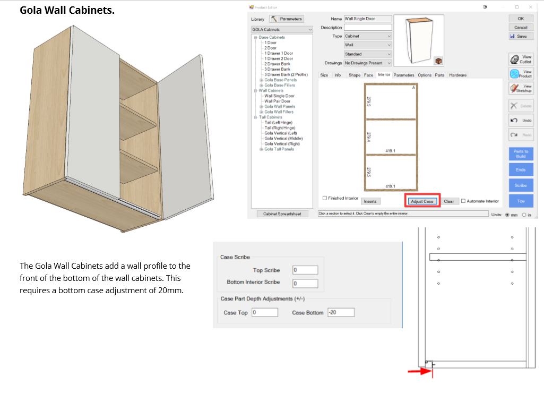The image size is (544, 393).
Task: Click the Redo arrow button
Action: (520, 135)
